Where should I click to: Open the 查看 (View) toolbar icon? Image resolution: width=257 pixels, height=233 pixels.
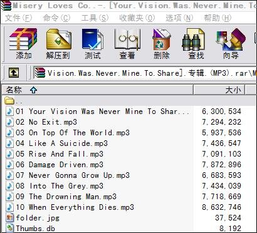[x=127, y=39]
